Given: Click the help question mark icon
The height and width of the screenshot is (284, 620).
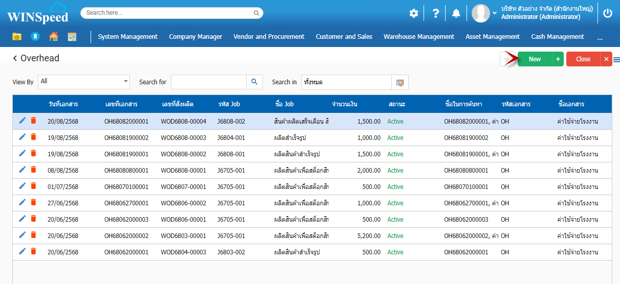Looking at the screenshot, I should click(x=435, y=14).
